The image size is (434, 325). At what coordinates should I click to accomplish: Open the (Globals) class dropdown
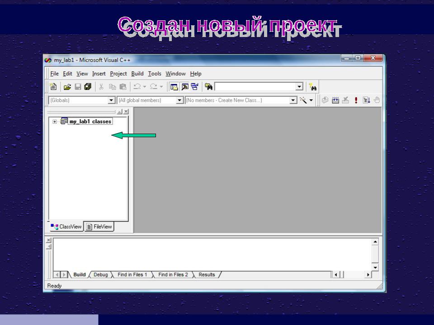[111, 100]
